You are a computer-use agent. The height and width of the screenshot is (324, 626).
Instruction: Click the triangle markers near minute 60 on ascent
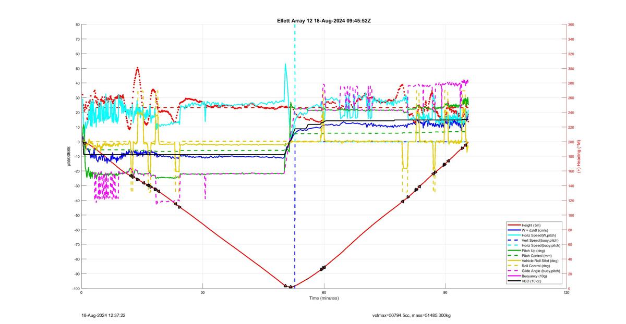click(x=323, y=268)
